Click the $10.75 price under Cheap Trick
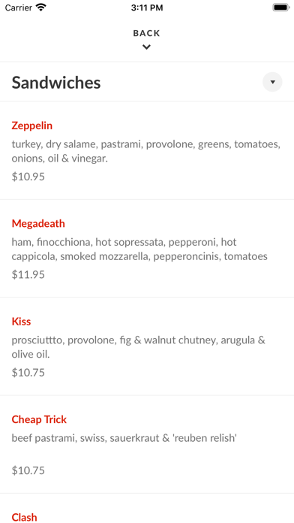The height and width of the screenshot is (523, 294). (28, 470)
